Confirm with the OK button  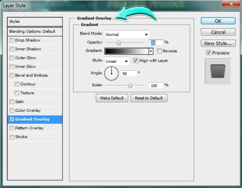pos(218,21)
